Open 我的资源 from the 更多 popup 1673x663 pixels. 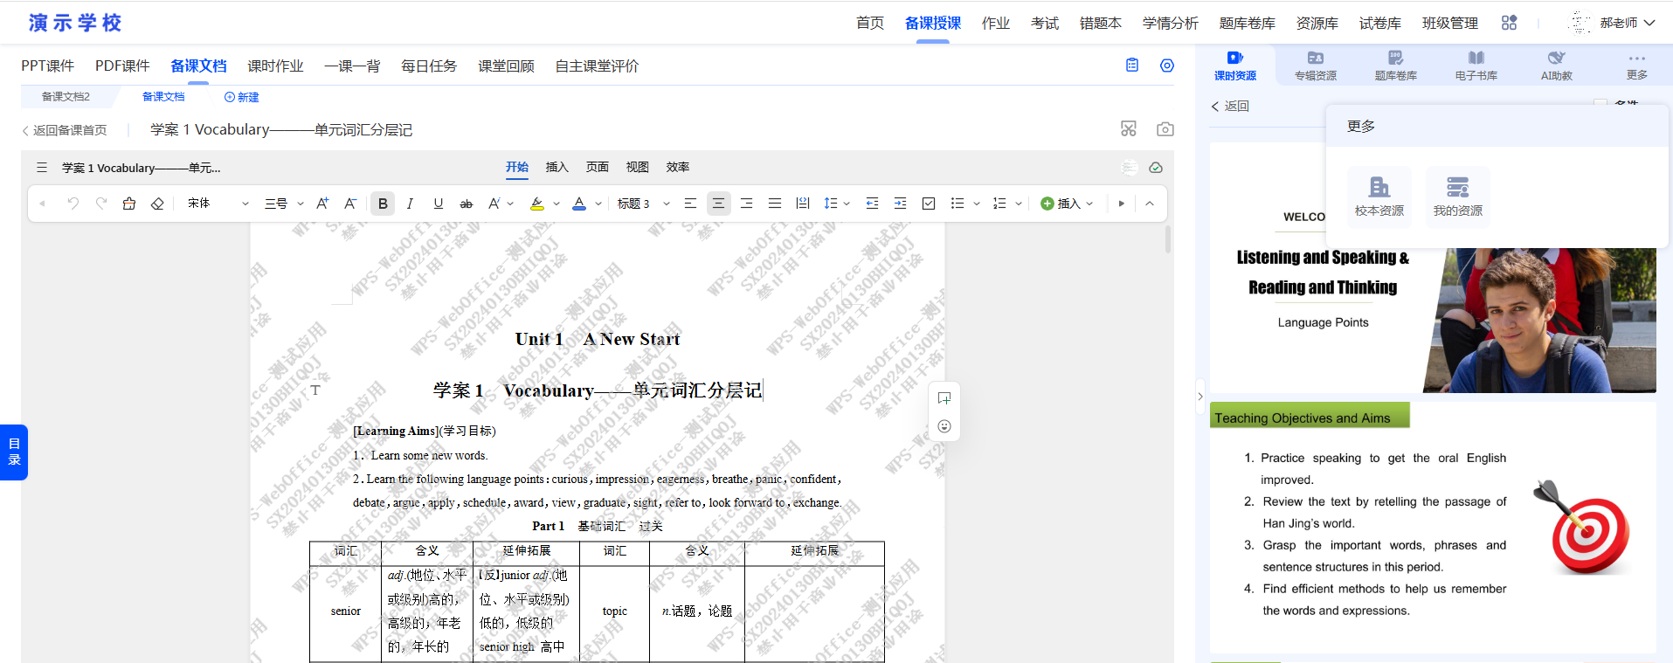tap(1457, 197)
